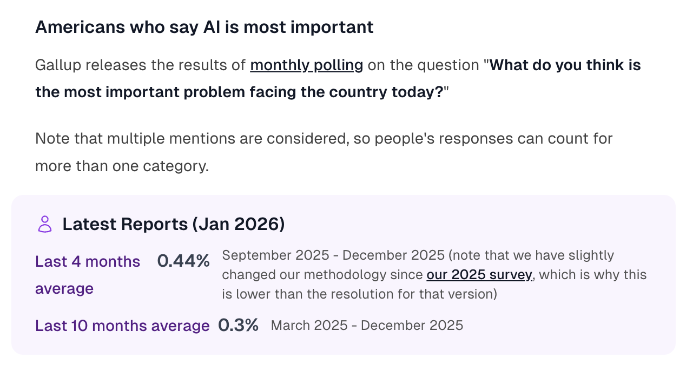The image size is (686, 365).
Task: Click the "more than one category." line
Action: click(122, 166)
